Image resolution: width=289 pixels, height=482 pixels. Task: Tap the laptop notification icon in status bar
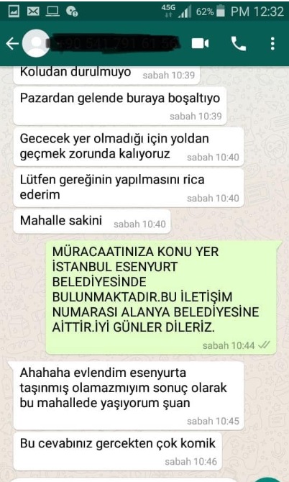52,12
